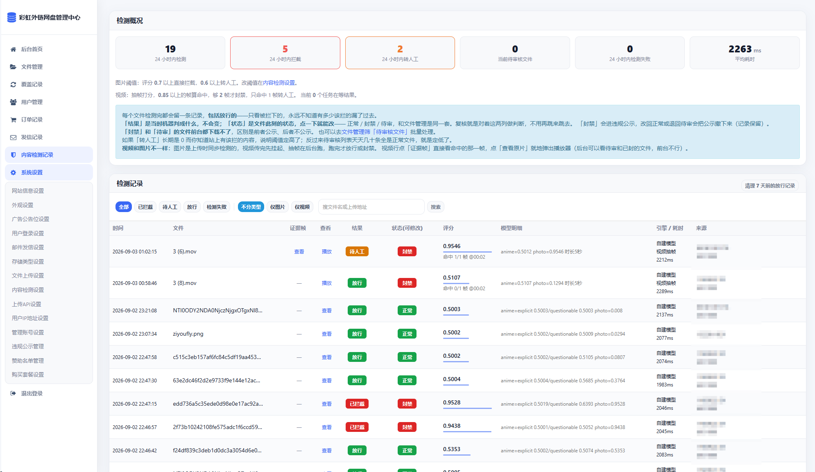Screen dimensions: 815x472
Task: Click timestamp 2026-09-02 23:21:08
Action: [135, 310]
